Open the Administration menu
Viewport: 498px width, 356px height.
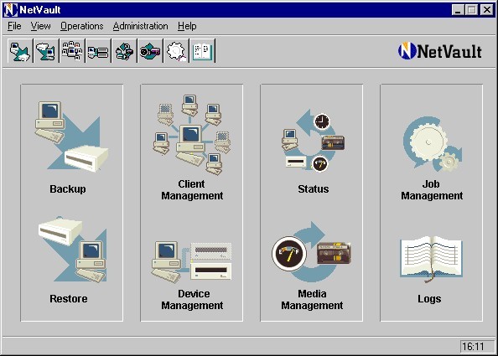140,26
